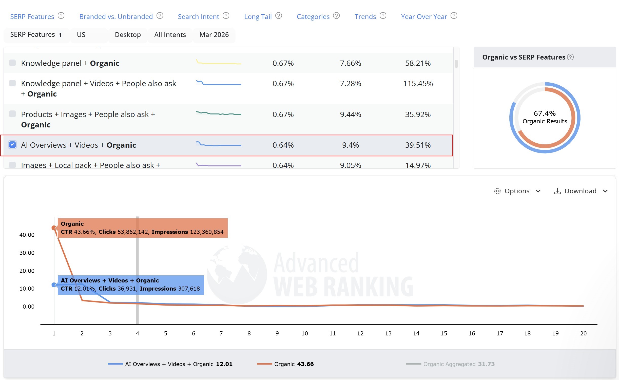Switch to the Year Over Year tab
The image size is (619, 380).
[x=424, y=17]
